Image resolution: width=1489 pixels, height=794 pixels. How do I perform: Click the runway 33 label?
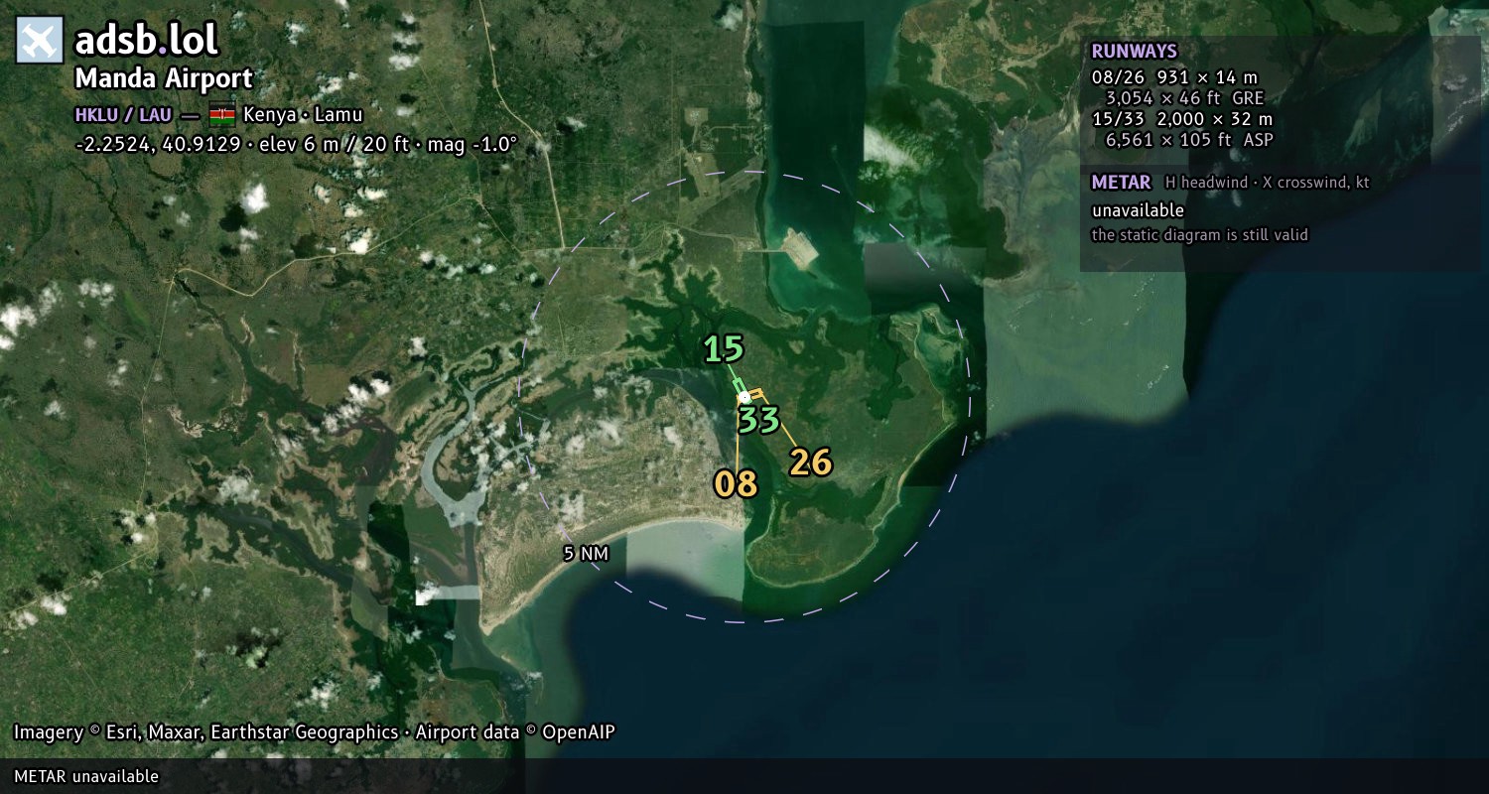pos(758,420)
